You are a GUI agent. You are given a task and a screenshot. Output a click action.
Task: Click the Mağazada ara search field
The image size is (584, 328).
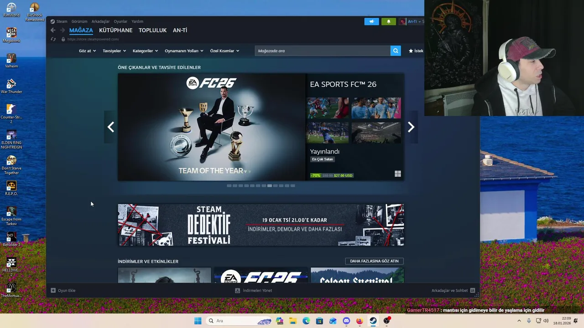[323, 51]
